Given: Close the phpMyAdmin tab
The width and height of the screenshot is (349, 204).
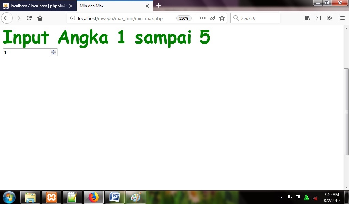Looking at the screenshot, I should pyautogui.click(x=71, y=6).
